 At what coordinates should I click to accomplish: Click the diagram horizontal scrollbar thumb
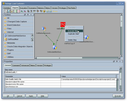[x=59, y=58]
